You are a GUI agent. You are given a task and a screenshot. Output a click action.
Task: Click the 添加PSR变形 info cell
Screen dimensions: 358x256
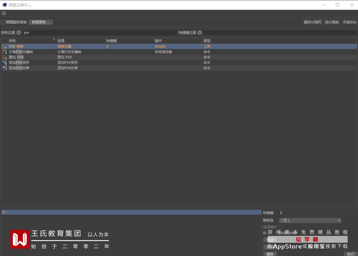point(68,63)
